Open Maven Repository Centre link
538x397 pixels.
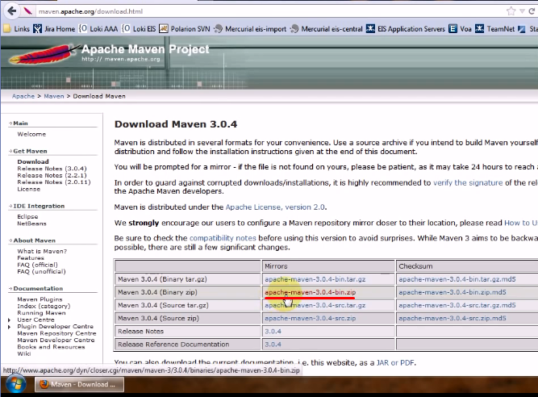click(56, 333)
